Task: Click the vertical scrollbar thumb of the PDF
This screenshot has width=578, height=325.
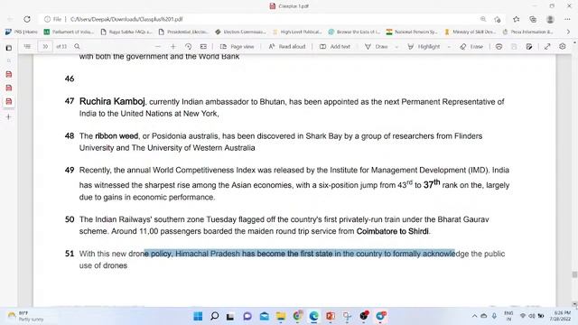Action: pyautogui.click(x=574, y=274)
